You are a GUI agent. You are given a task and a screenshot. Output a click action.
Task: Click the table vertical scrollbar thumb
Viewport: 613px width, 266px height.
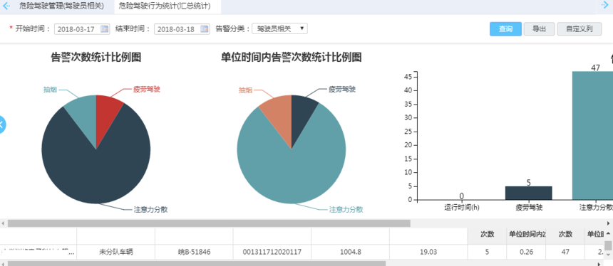(x=608, y=245)
